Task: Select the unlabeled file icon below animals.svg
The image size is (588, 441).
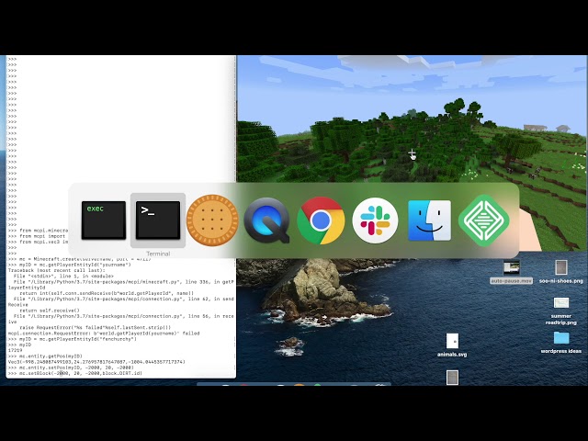Action: [x=452, y=378]
